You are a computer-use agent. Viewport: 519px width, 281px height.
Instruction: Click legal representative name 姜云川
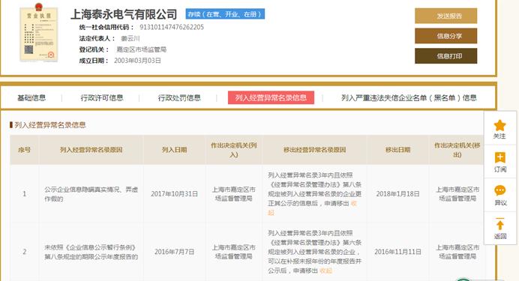[130, 38]
